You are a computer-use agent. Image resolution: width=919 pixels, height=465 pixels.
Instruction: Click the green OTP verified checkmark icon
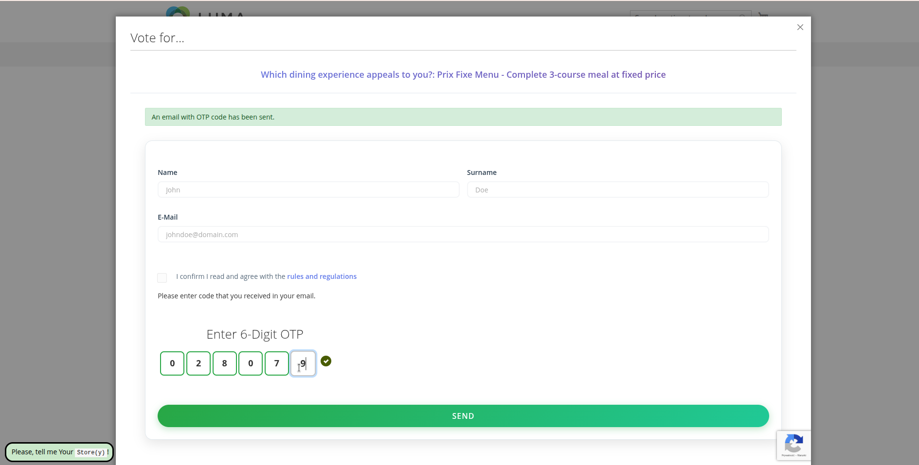pos(326,361)
